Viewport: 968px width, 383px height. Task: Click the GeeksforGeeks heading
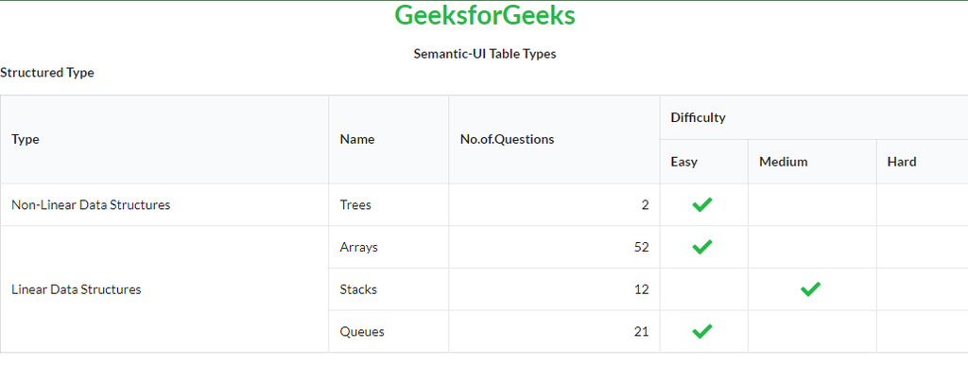pos(484,16)
